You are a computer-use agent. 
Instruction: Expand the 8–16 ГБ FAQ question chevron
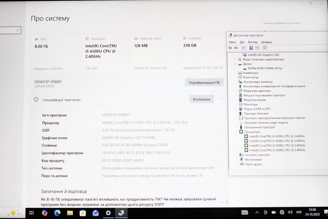pos(223,202)
